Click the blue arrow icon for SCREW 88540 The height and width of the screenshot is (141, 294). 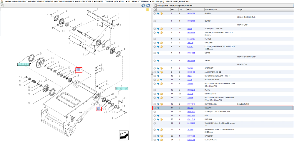(158, 29)
